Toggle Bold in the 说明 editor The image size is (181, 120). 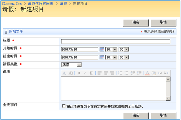[79, 73]
